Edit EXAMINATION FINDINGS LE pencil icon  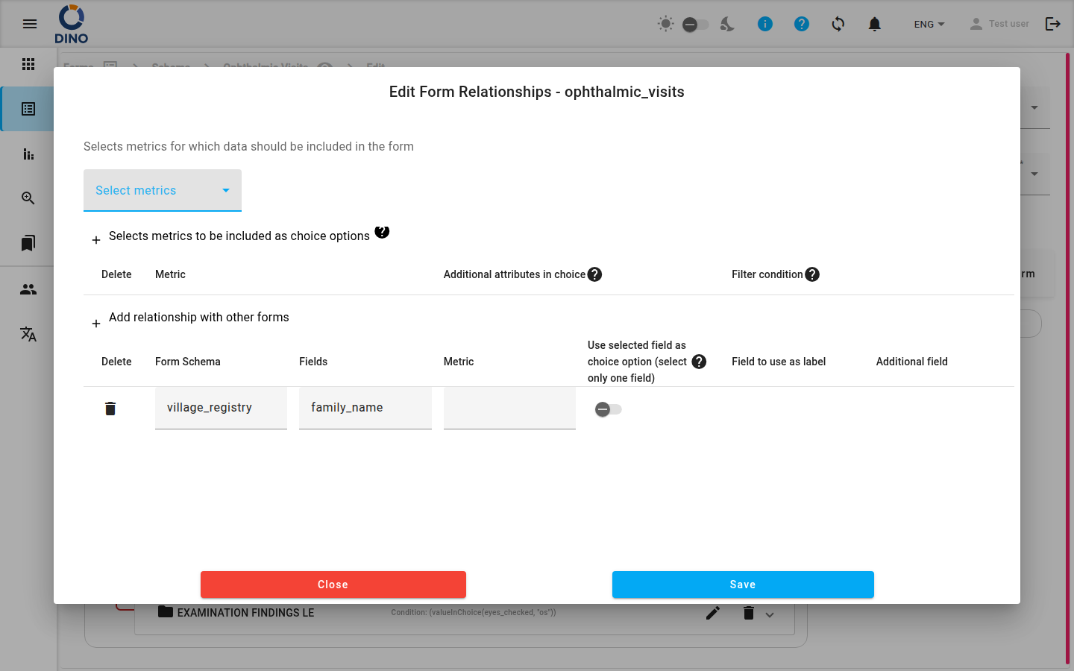[713, 613]
